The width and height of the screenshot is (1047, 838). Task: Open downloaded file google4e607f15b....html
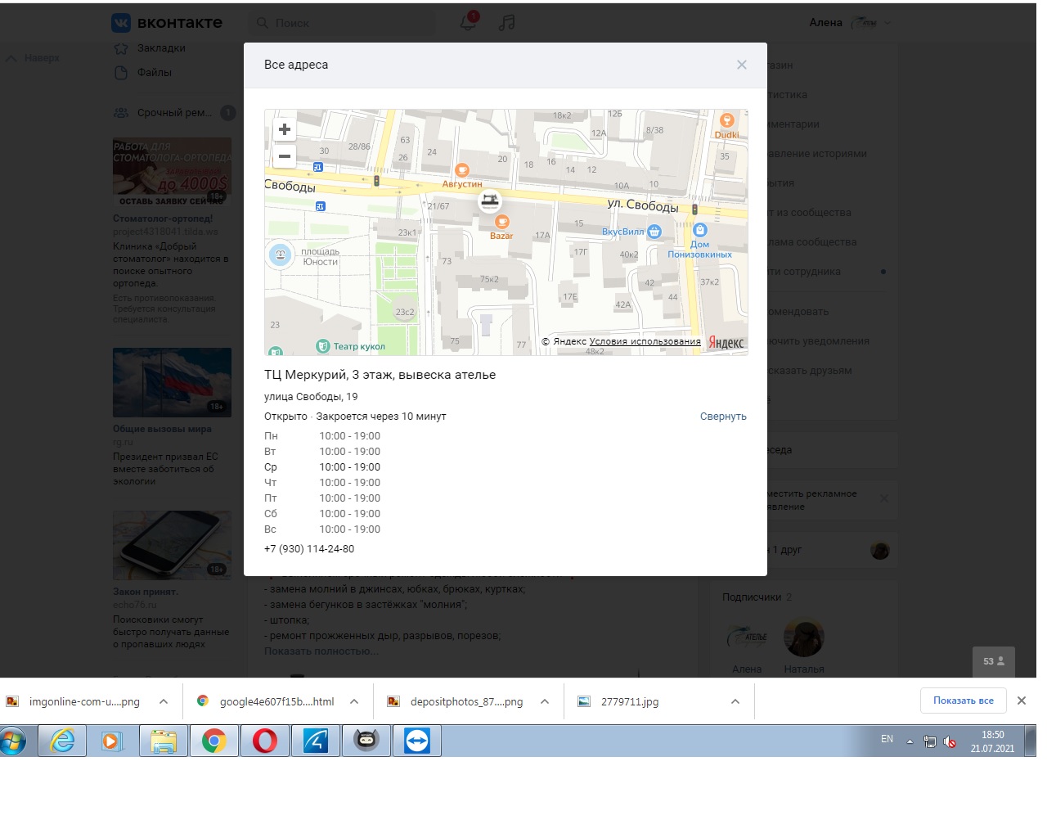pyautogui.click(x=276, y=701)
